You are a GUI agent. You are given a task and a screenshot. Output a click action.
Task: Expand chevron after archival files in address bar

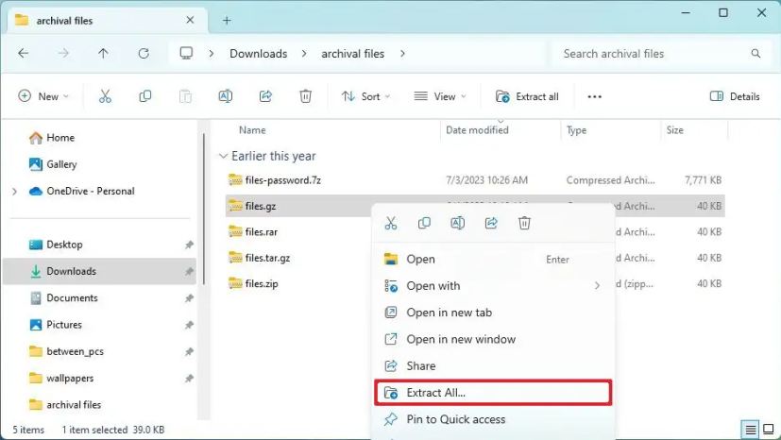402,53
